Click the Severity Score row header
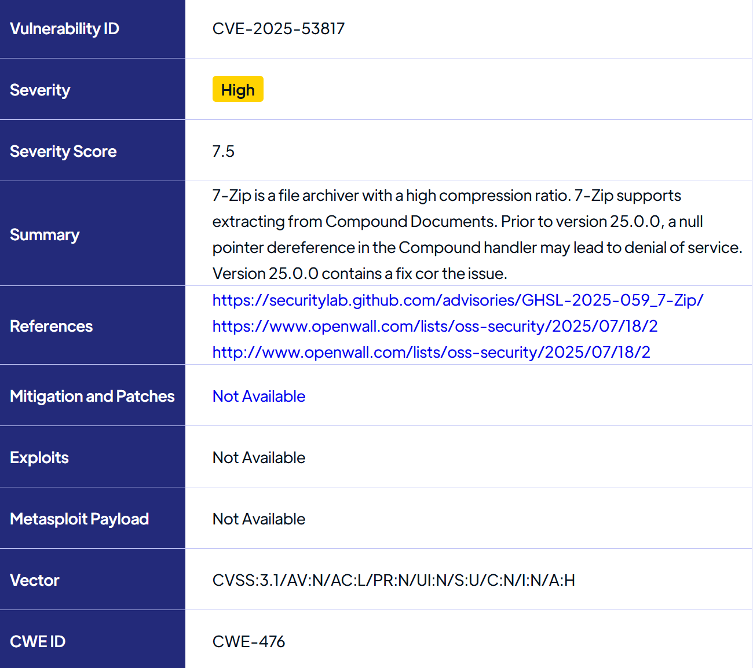753x668 pixels. pos(93,151)
